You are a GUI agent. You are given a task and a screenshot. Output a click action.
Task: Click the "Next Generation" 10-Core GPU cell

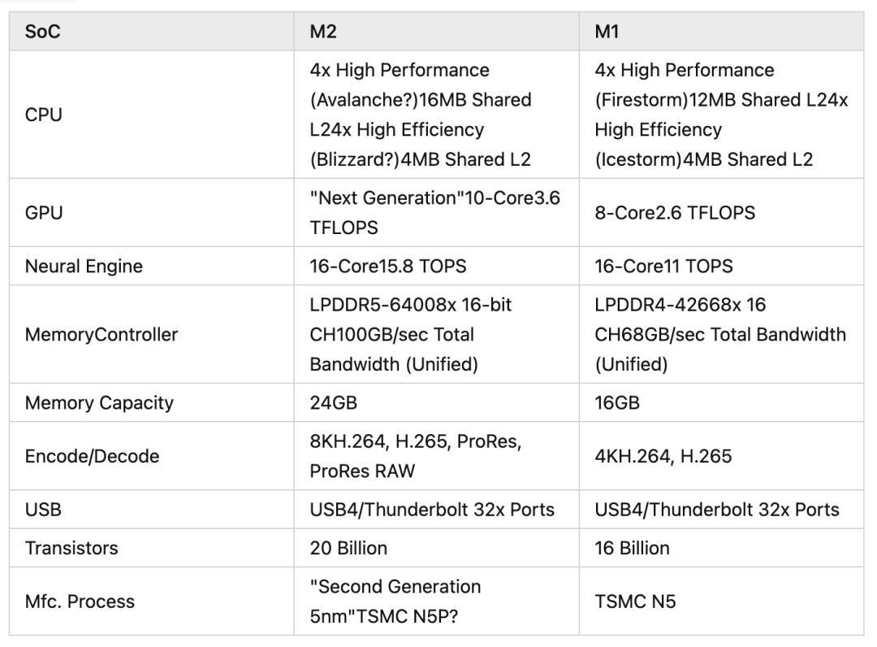[x=434, y=213]
